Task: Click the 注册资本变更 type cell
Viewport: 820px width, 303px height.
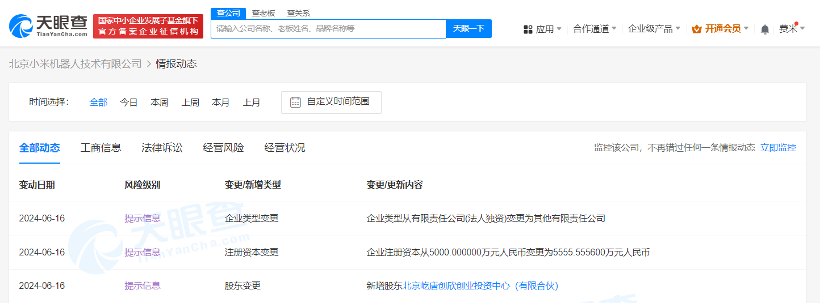Action: point(252,253)
